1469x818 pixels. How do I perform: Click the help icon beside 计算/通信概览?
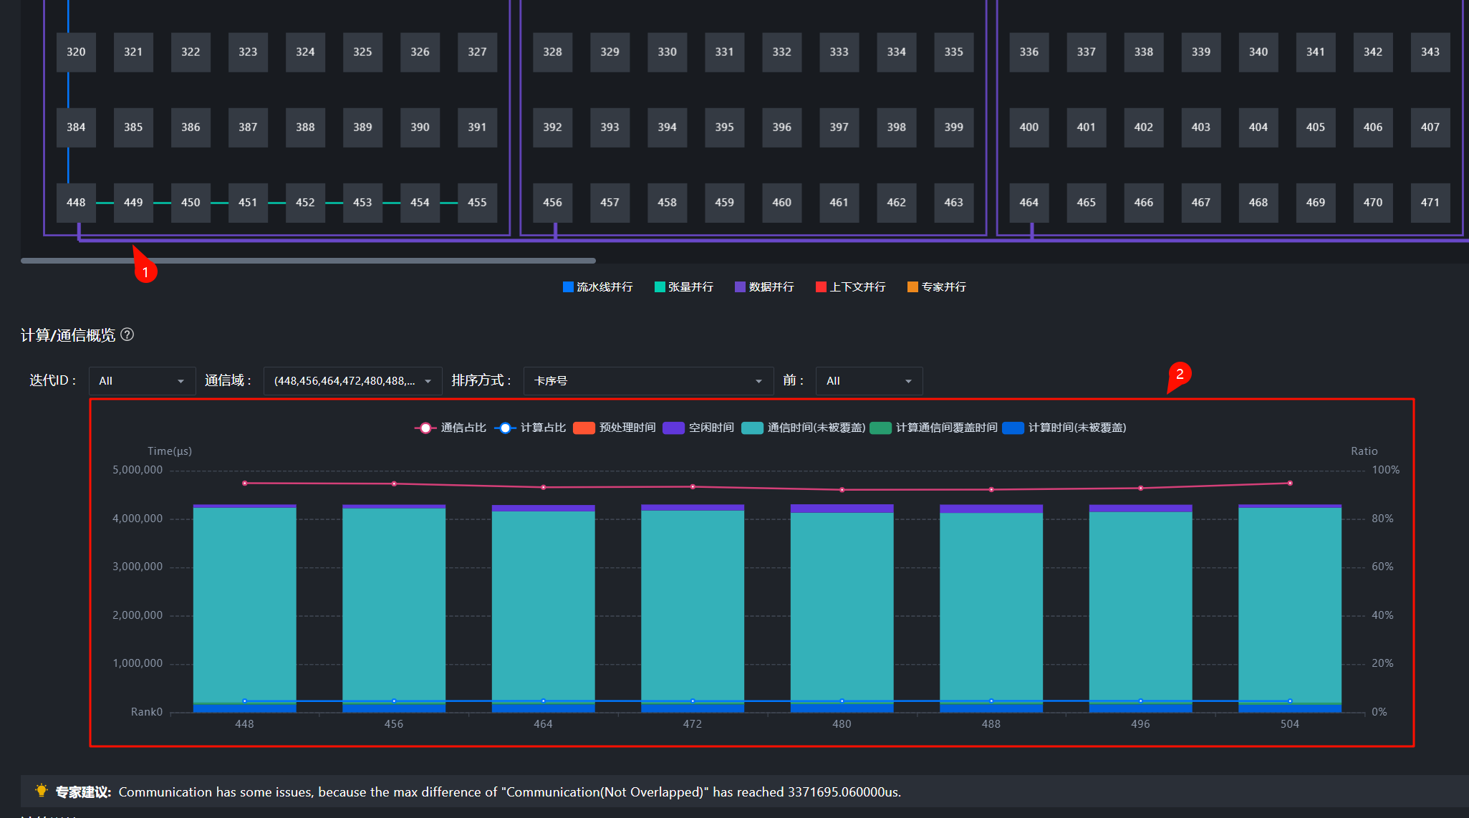click(x=127, y=335)
